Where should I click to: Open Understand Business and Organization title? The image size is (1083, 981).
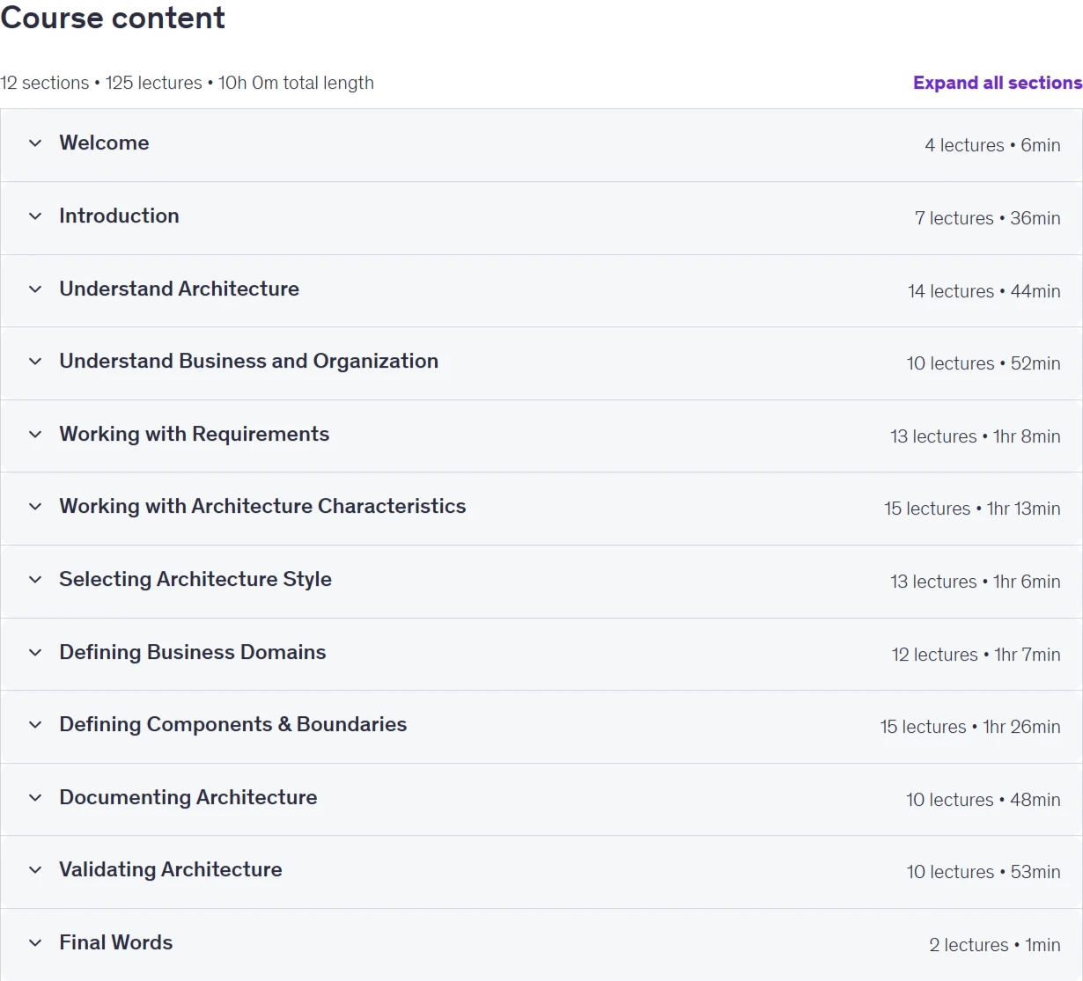pyautogui.click(x=248, y=361)
